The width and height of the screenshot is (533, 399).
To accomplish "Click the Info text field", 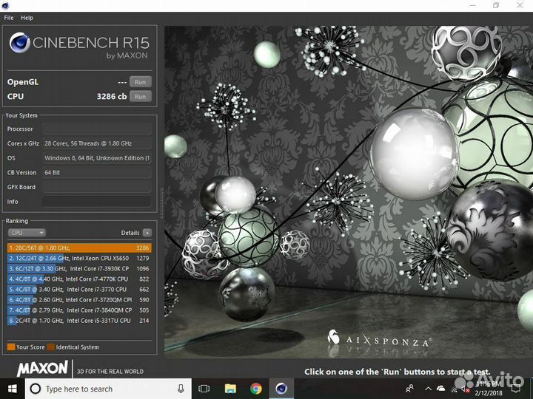I will (x=96, y=202).
